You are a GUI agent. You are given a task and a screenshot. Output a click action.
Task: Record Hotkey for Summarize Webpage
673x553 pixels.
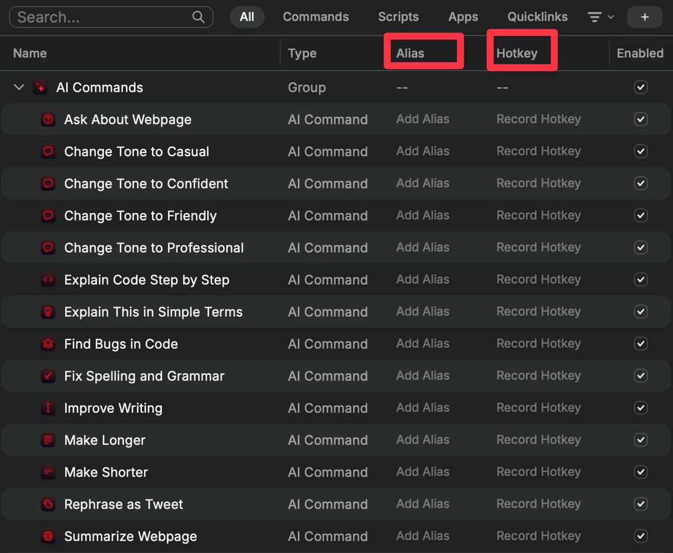(x=538, y=536)
